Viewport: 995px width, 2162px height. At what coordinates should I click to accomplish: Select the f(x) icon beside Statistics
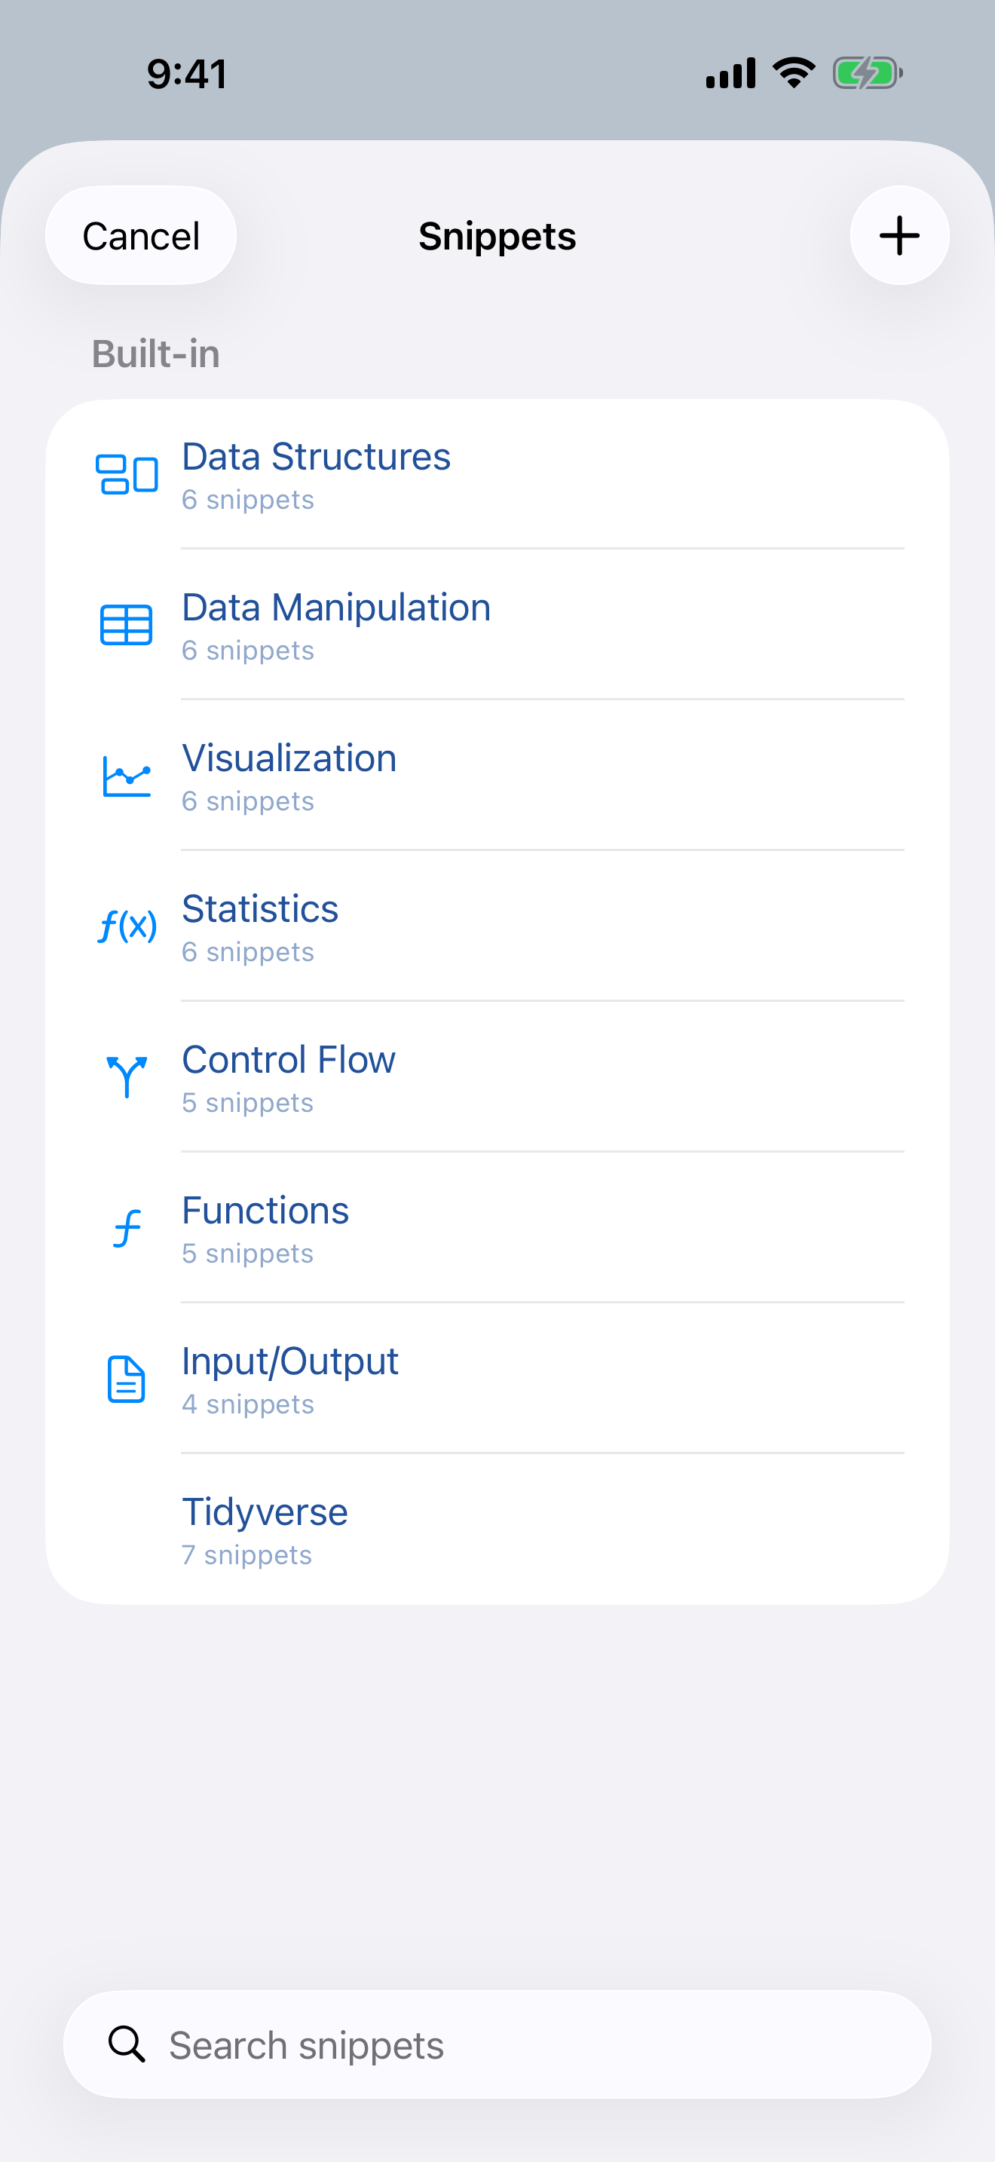click(x=126, y=926)
